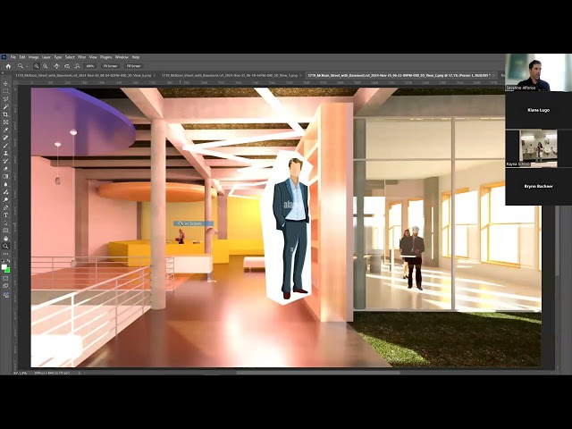Image resolution: width=572 pixels, height=429 pixels.
Task: Enable Zoom Out mode in options bar
Action: click(x=46, y=66)
